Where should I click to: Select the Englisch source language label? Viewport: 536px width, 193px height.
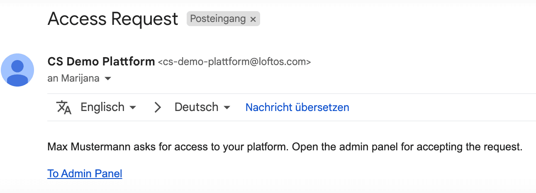(x=102, y=107)
